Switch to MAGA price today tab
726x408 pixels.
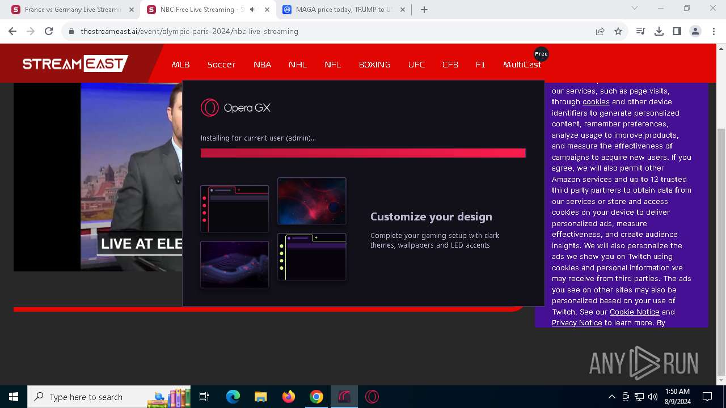pyautogui.click(x=344, y=10)
